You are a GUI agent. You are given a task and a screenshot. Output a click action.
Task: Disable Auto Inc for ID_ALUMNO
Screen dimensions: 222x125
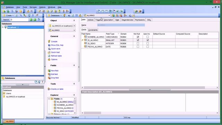click(x=147, y=40)
